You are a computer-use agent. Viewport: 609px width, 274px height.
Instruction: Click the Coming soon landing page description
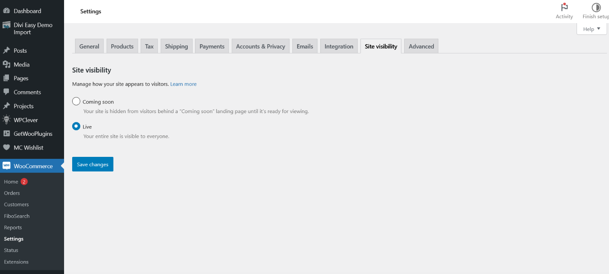click(196, 111)
